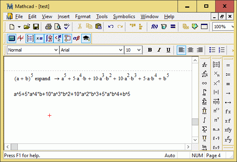The height and width of the screenshot is (162, 237).
Task: Open the Edit menu
Action: tap(32, 17)
